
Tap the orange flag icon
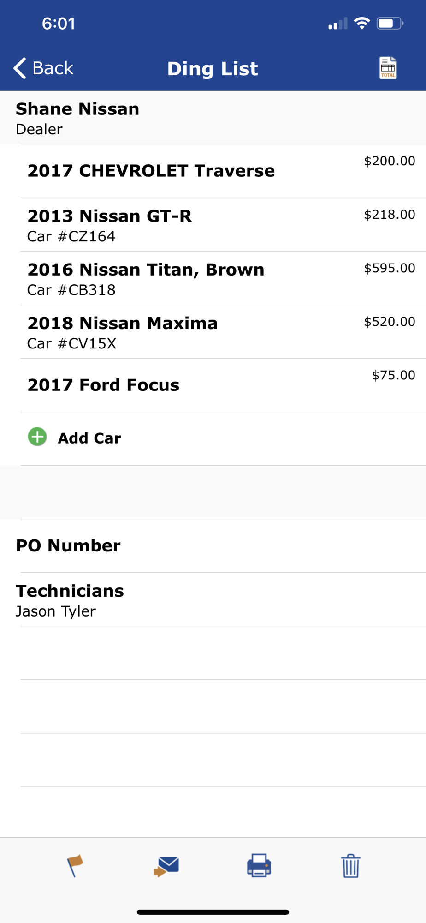pos(74,865)
